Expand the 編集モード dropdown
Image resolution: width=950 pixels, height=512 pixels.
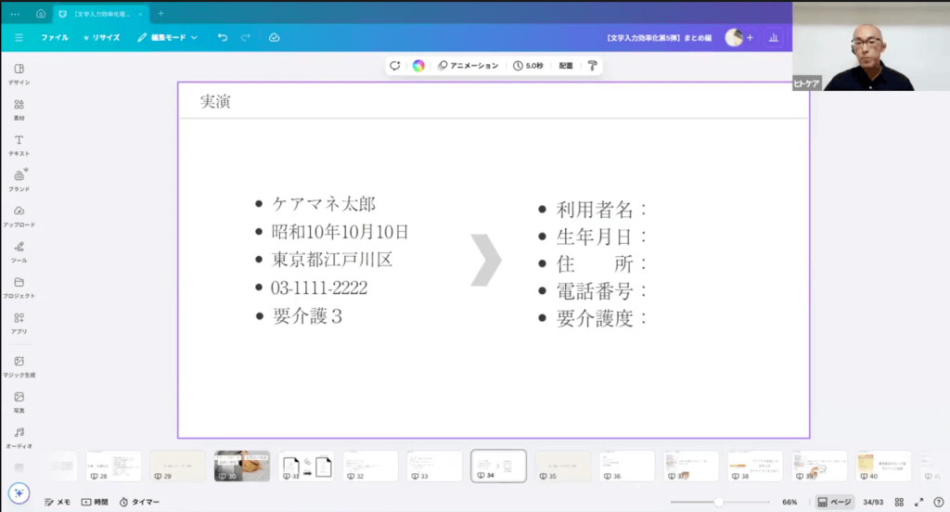(168, 38)
